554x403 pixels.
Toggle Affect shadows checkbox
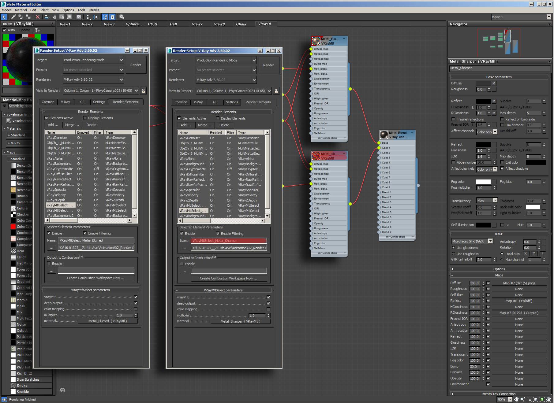tap(502, 168)
